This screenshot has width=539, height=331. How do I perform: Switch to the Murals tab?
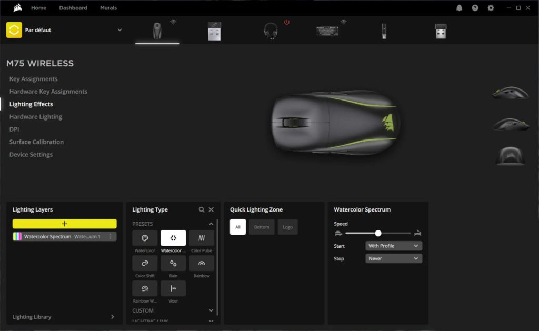[x=108, y=8]
